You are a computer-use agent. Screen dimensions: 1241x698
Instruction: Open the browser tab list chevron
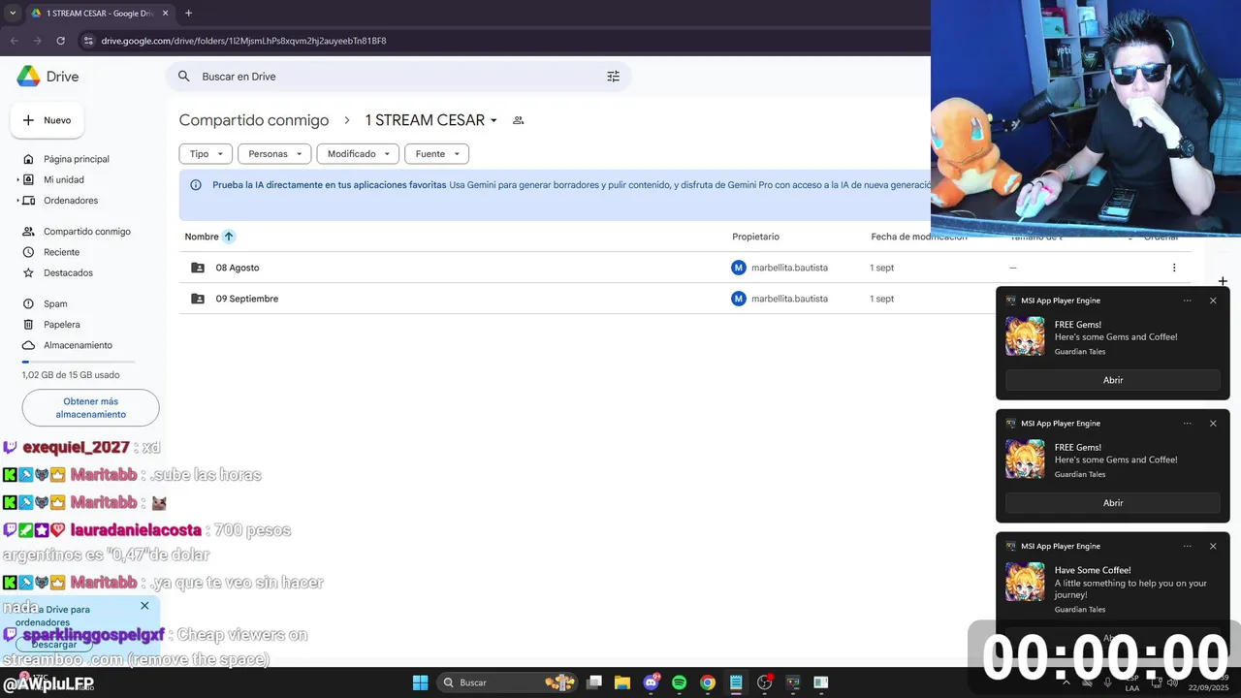pyautogui.click(x=13, y=14)
